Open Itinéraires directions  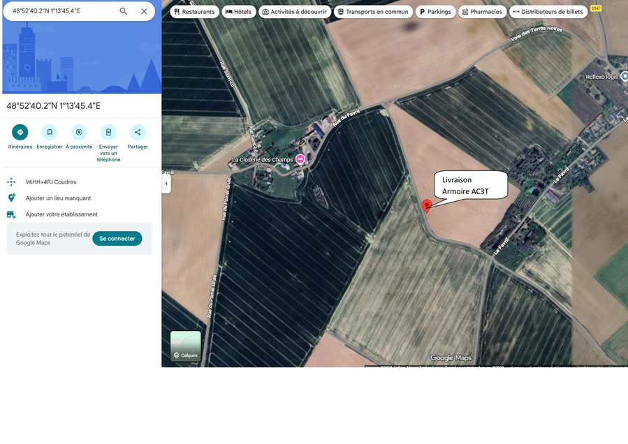point(20,132)
